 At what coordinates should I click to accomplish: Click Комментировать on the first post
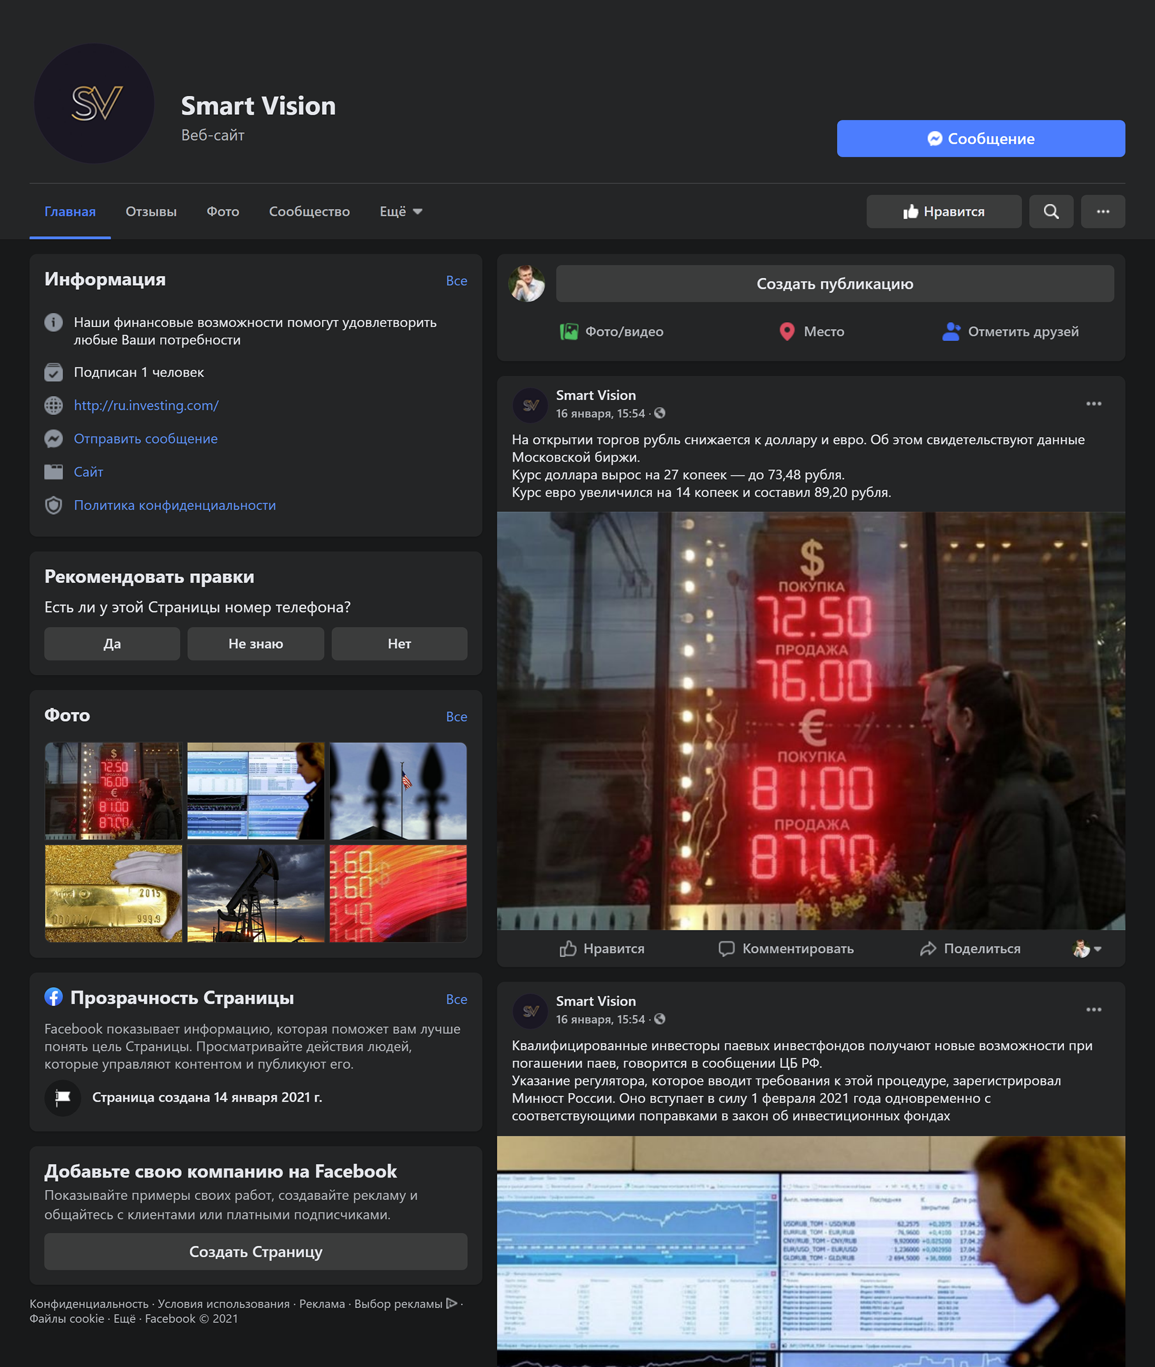tap(786, 948)
